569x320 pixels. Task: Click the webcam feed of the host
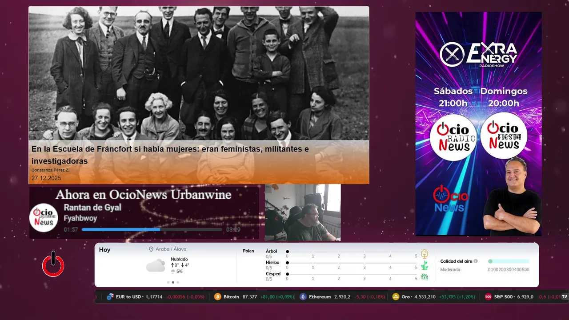click(303, 212)
